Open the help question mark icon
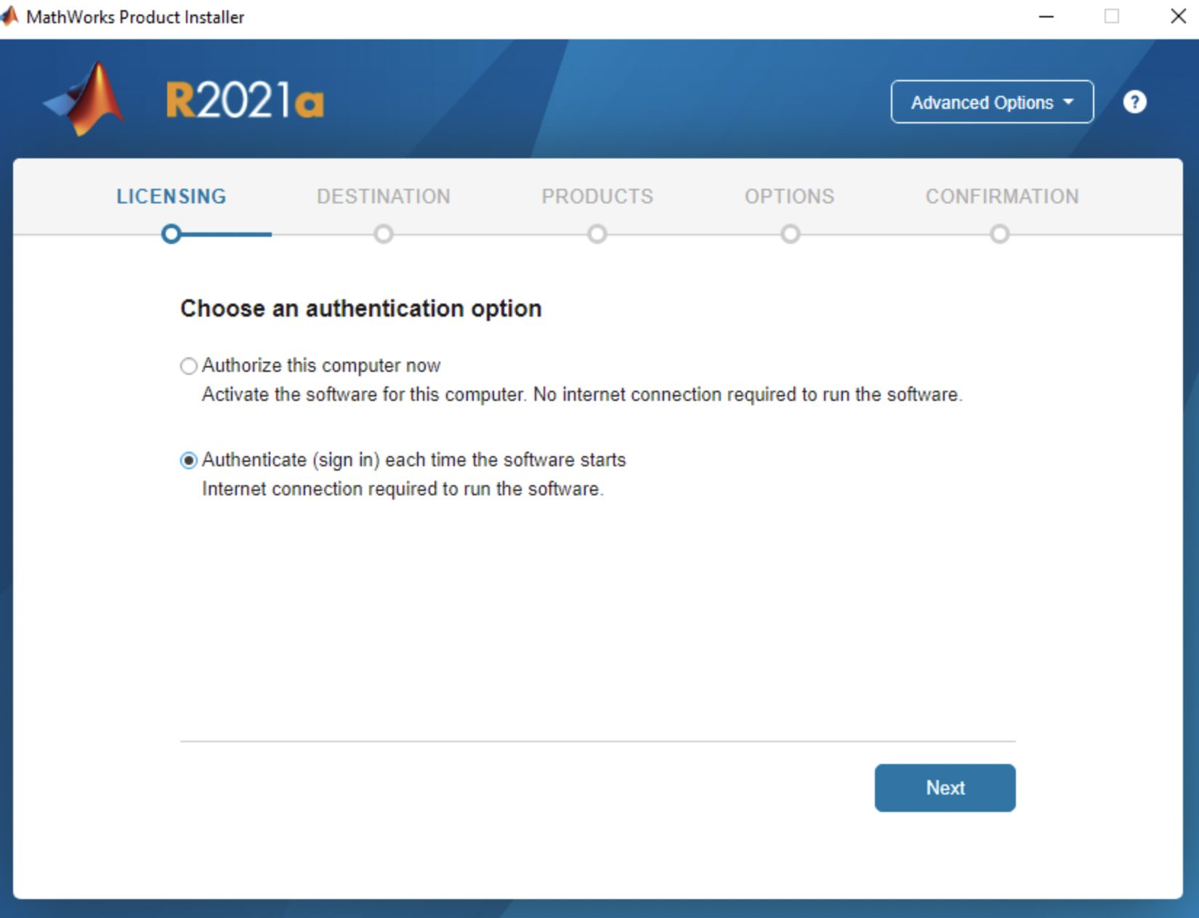The height and width of the screenshot is (918, 1199). [1134, 102]
